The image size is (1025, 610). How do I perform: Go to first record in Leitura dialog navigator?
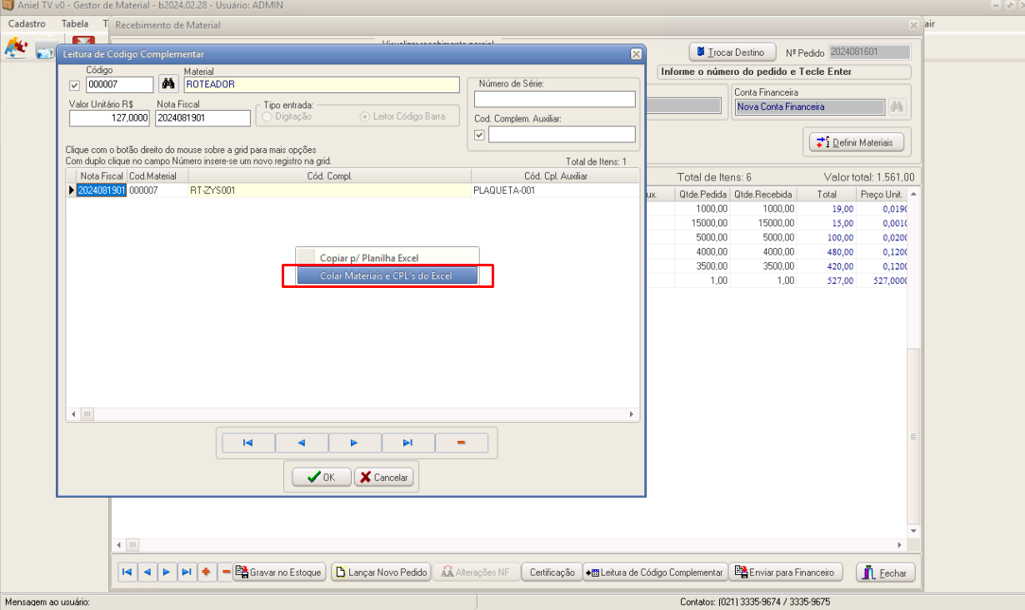tap(247, 443)
